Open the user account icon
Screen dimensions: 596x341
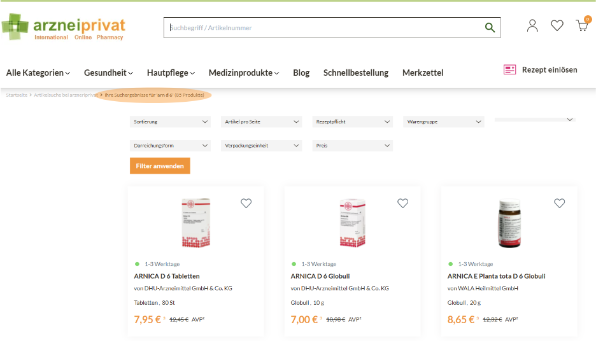[x=532, y=25]
